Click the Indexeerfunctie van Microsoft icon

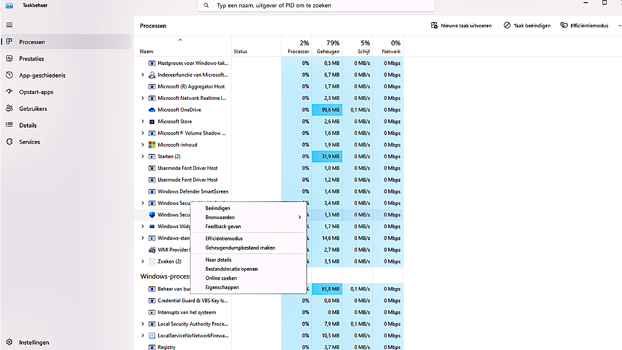152,75
